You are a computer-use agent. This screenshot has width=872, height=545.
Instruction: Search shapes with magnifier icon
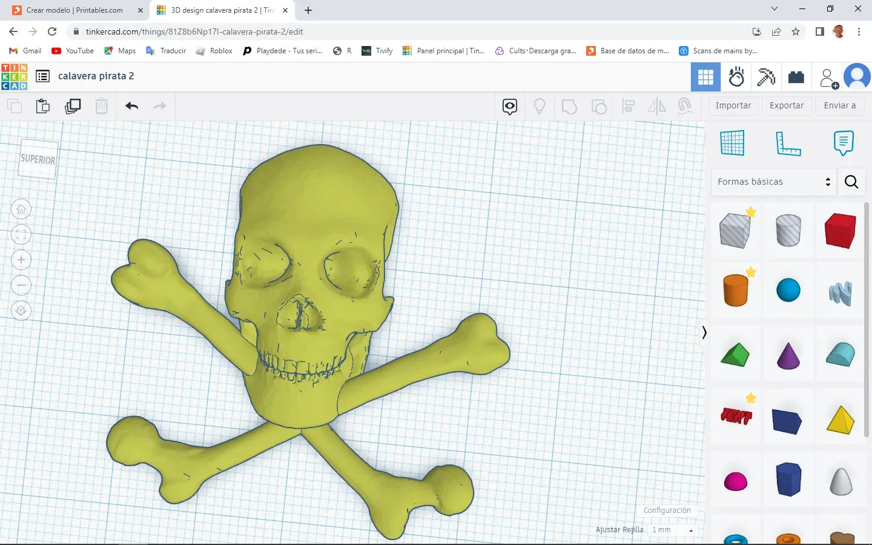tap(851, 182)
